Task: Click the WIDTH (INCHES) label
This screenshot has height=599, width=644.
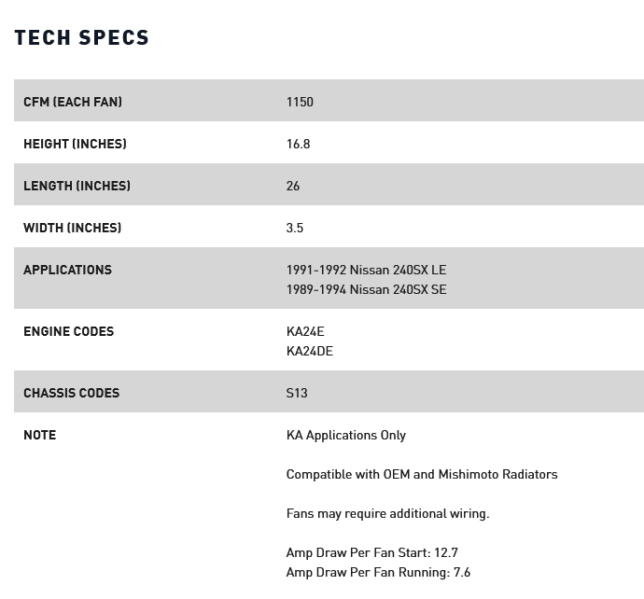Action: click(72, 228)
